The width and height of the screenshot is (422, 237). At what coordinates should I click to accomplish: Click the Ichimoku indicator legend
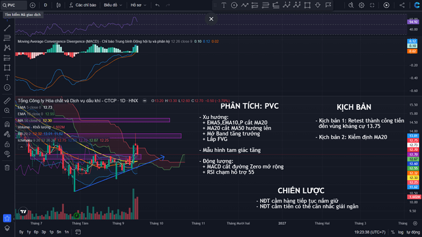point(63,140)
